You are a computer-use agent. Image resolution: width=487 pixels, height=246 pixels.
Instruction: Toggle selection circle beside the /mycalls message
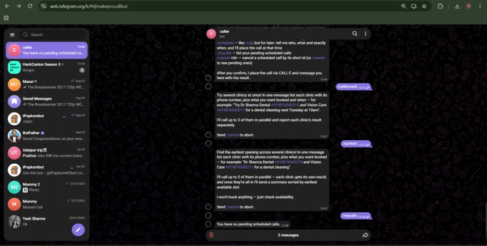(208, 215)
